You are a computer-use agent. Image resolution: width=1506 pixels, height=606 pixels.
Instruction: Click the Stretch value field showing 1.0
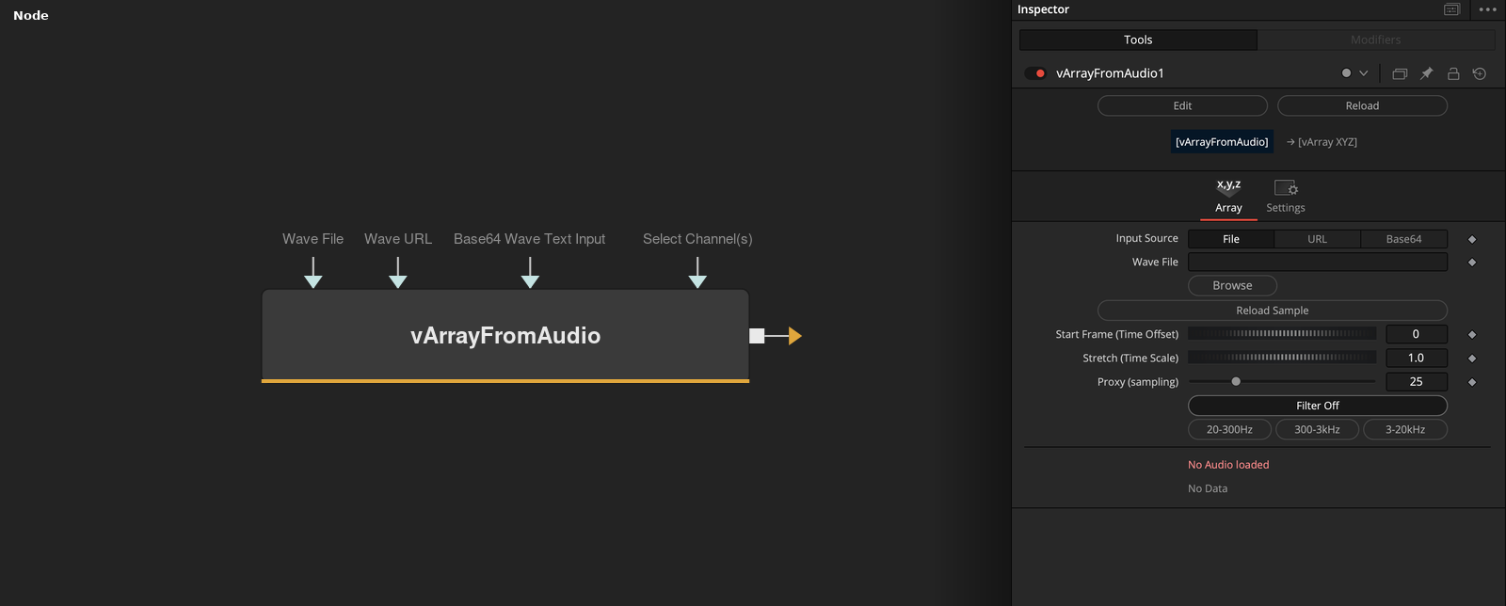[1417, 358]
